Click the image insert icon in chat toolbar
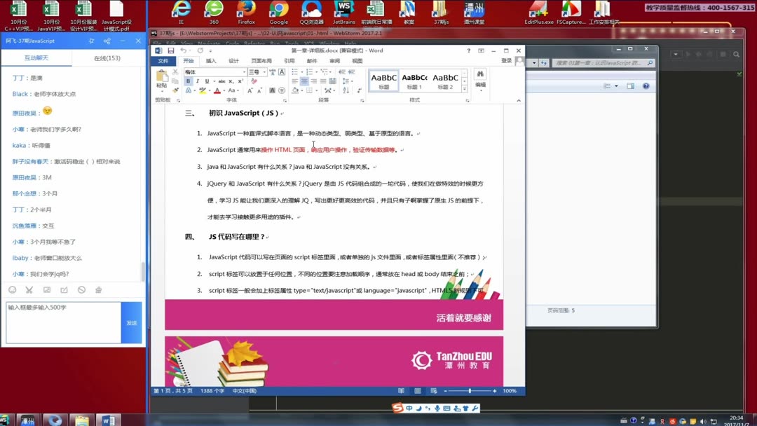The image size is (757, 426). click(x=47, y=290)
